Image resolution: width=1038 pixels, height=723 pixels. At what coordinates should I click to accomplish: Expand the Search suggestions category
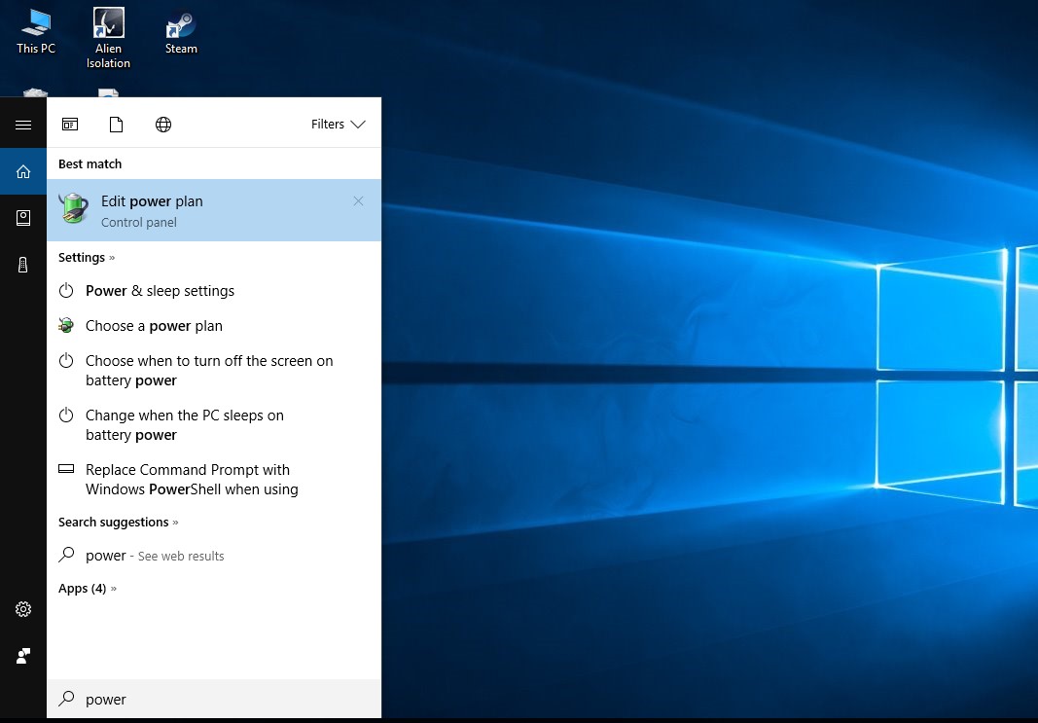(x=119, y=523)
